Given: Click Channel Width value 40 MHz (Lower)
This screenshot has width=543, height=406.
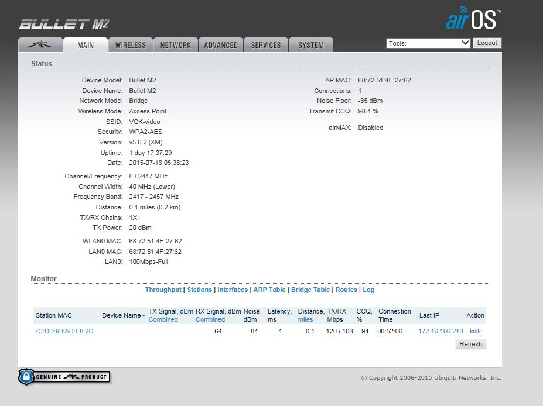Looking at the screenshot, I should coord(152,187).
